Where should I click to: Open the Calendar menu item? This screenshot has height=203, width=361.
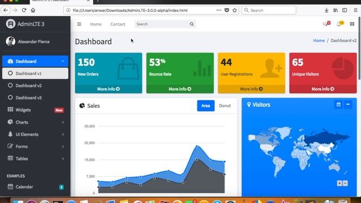click(35, 187)
